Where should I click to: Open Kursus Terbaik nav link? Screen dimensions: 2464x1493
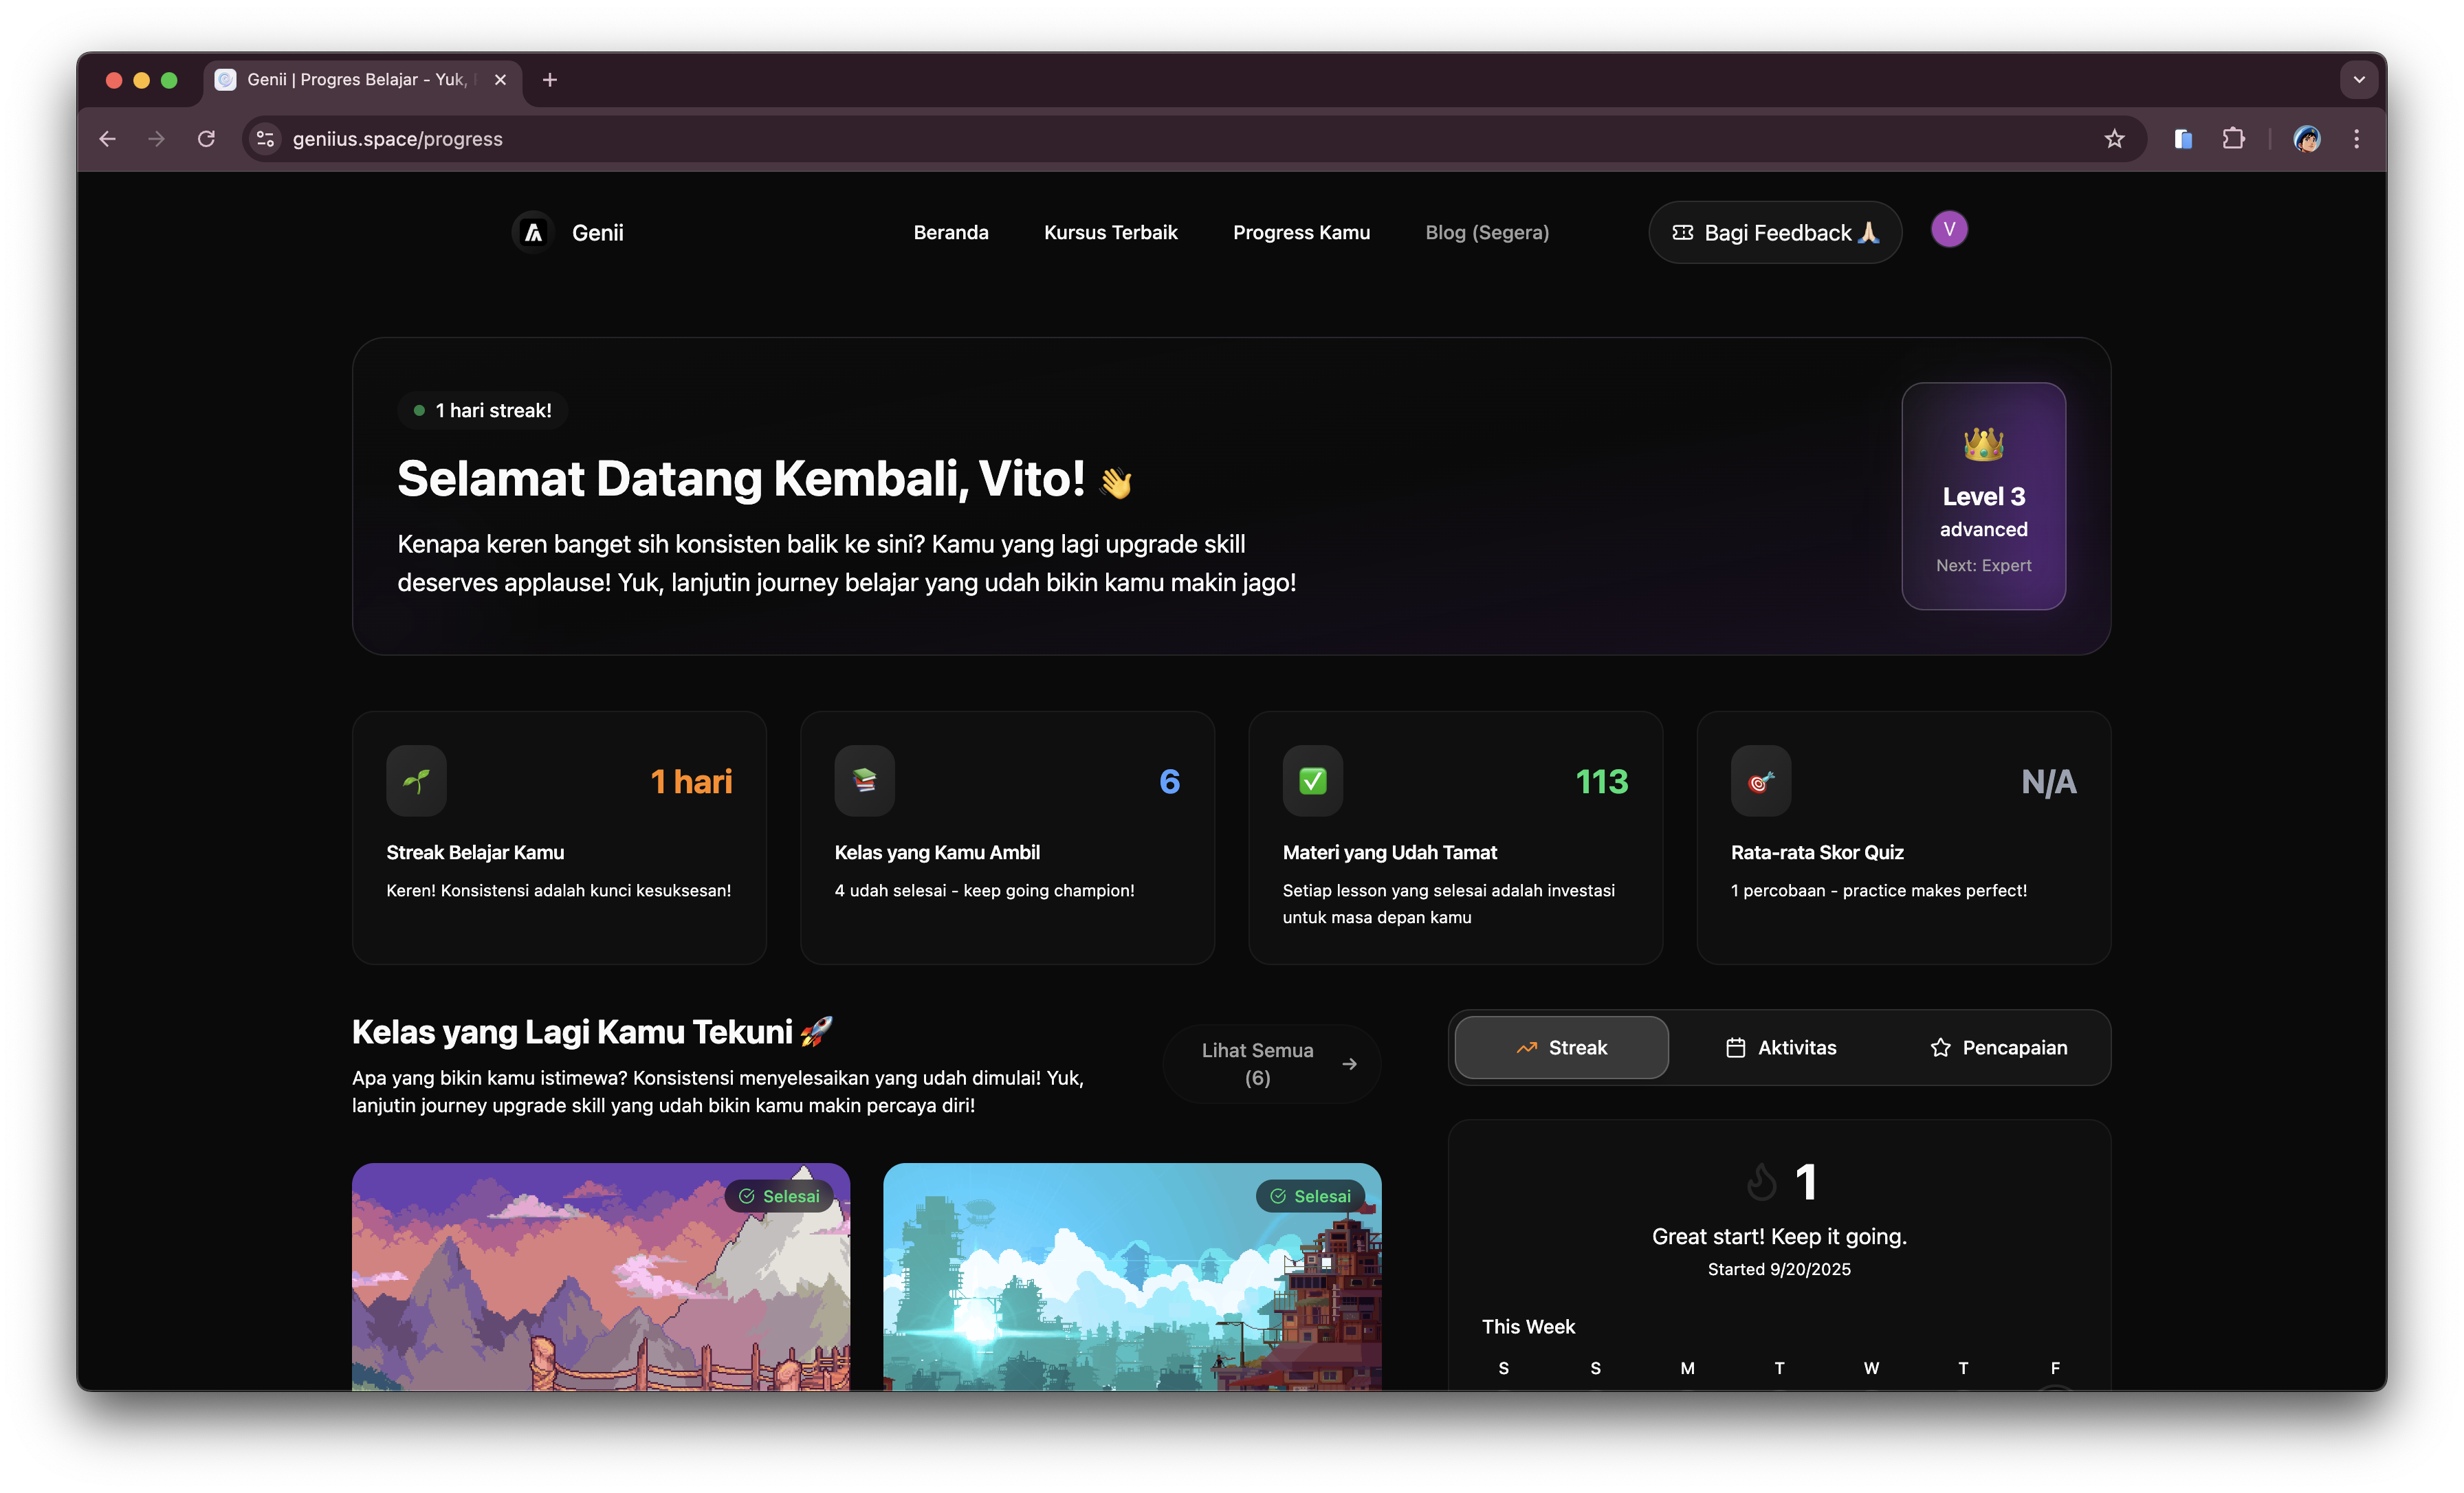point(1110,232)
